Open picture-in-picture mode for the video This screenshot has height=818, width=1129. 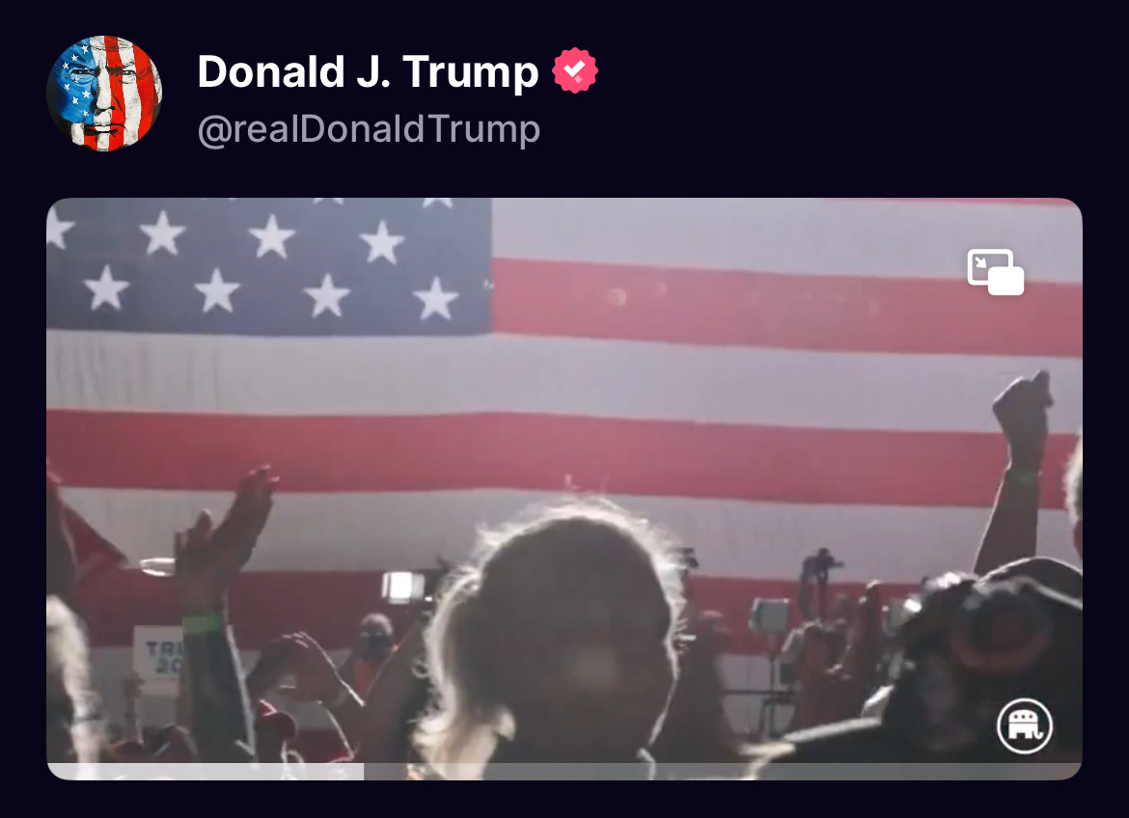996,272
